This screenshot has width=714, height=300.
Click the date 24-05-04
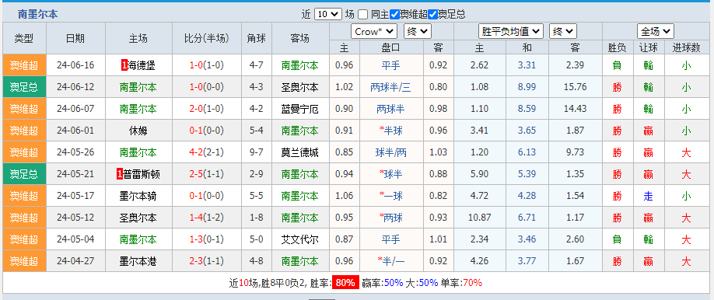click(75, 239)
